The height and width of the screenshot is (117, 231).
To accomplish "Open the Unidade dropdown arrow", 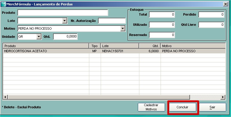I will pos(39,37).
